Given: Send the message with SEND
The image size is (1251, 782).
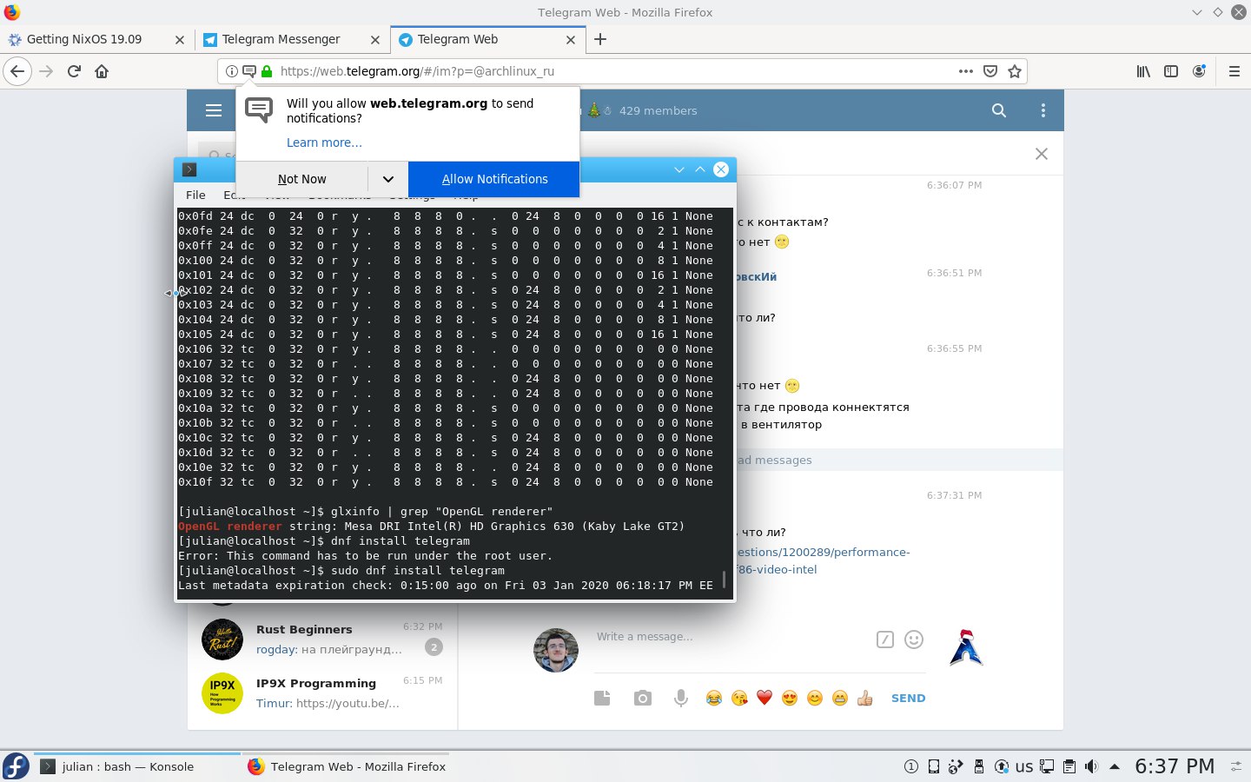Looking at the screenshot, I should click(x=908, y=698).
